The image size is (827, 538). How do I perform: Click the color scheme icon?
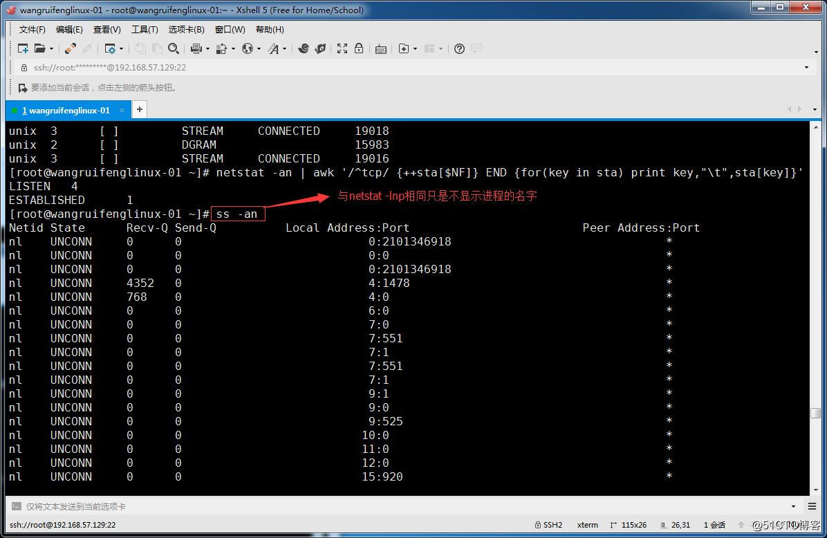pyautogui.click(x=221, y=48)
